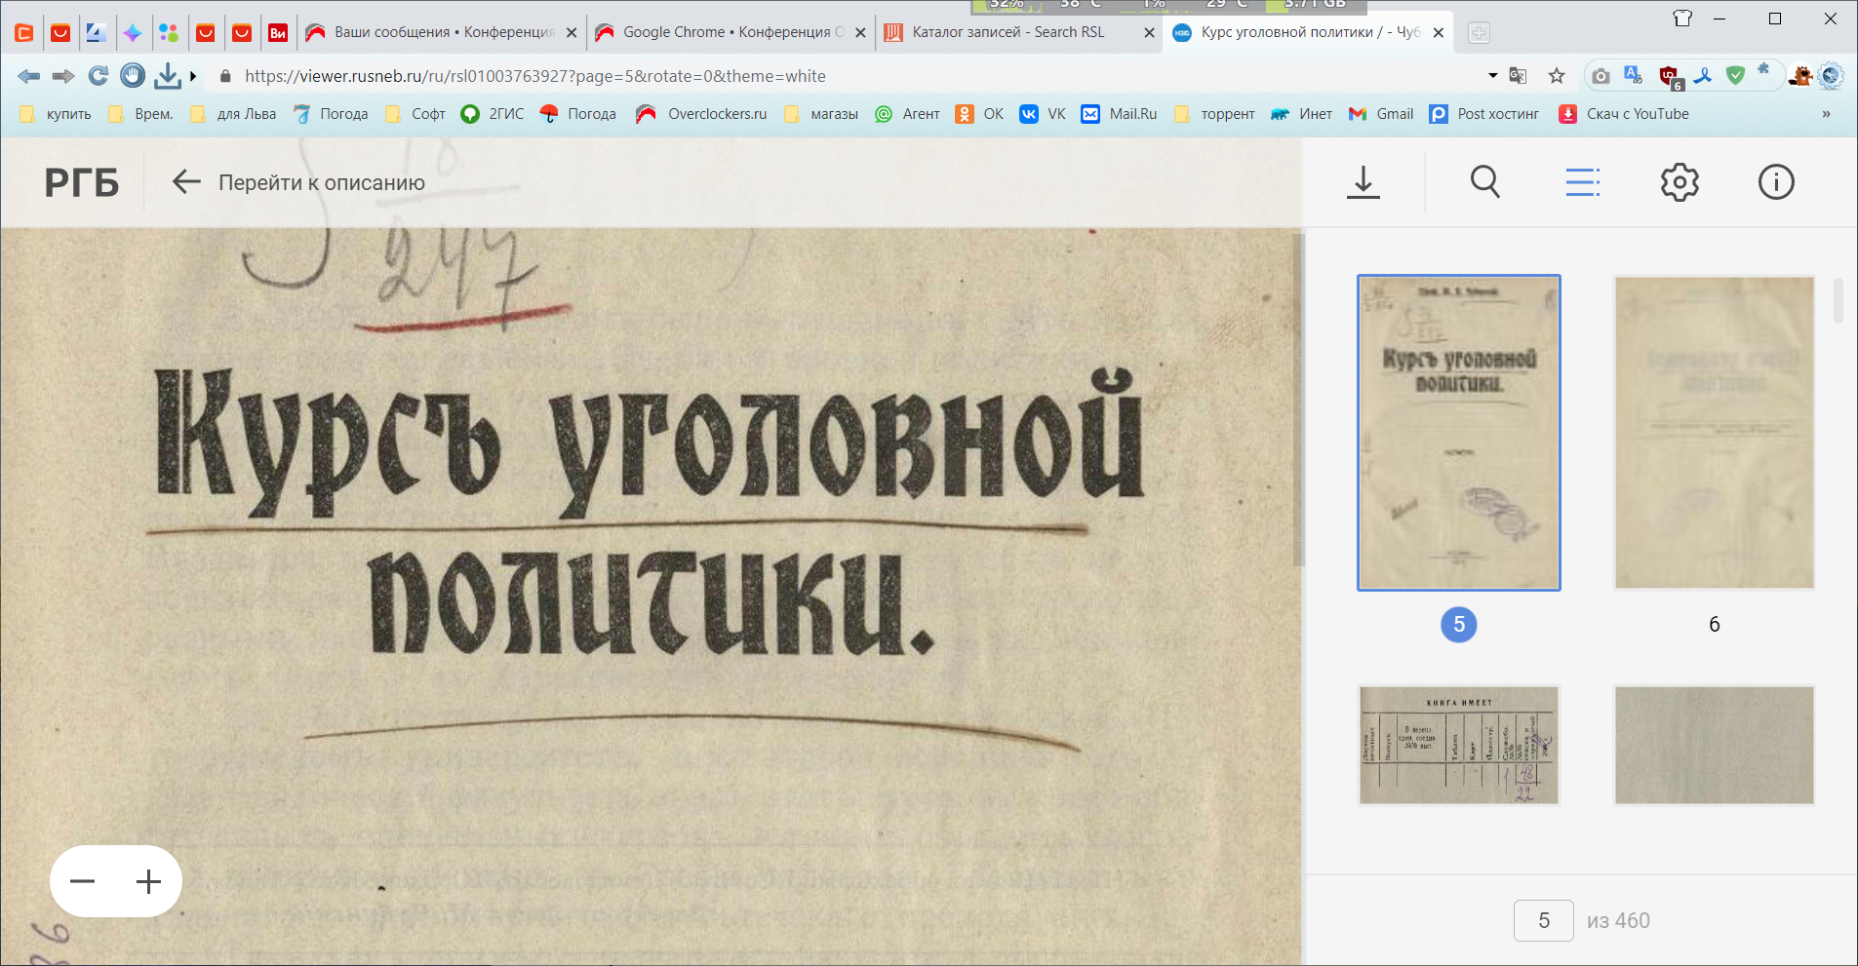Expand hidden bookmarks overflow chevron
This screenshot has width=1858, height=966.
[x=1826, y=114]
